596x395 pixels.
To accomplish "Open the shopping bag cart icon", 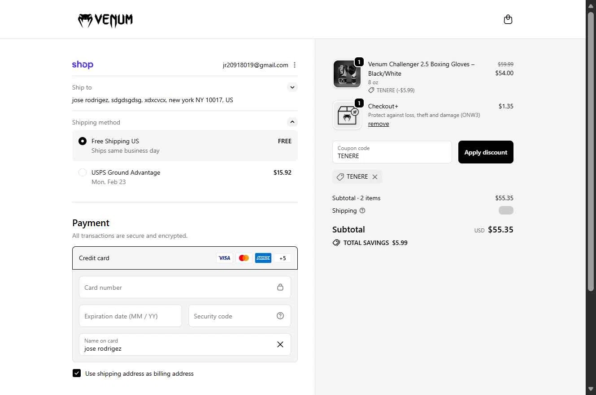I will click(508, 19).
